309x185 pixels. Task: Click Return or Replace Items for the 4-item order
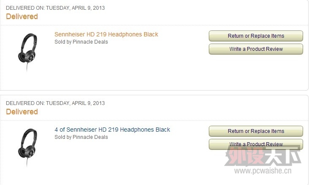(256, 131)
